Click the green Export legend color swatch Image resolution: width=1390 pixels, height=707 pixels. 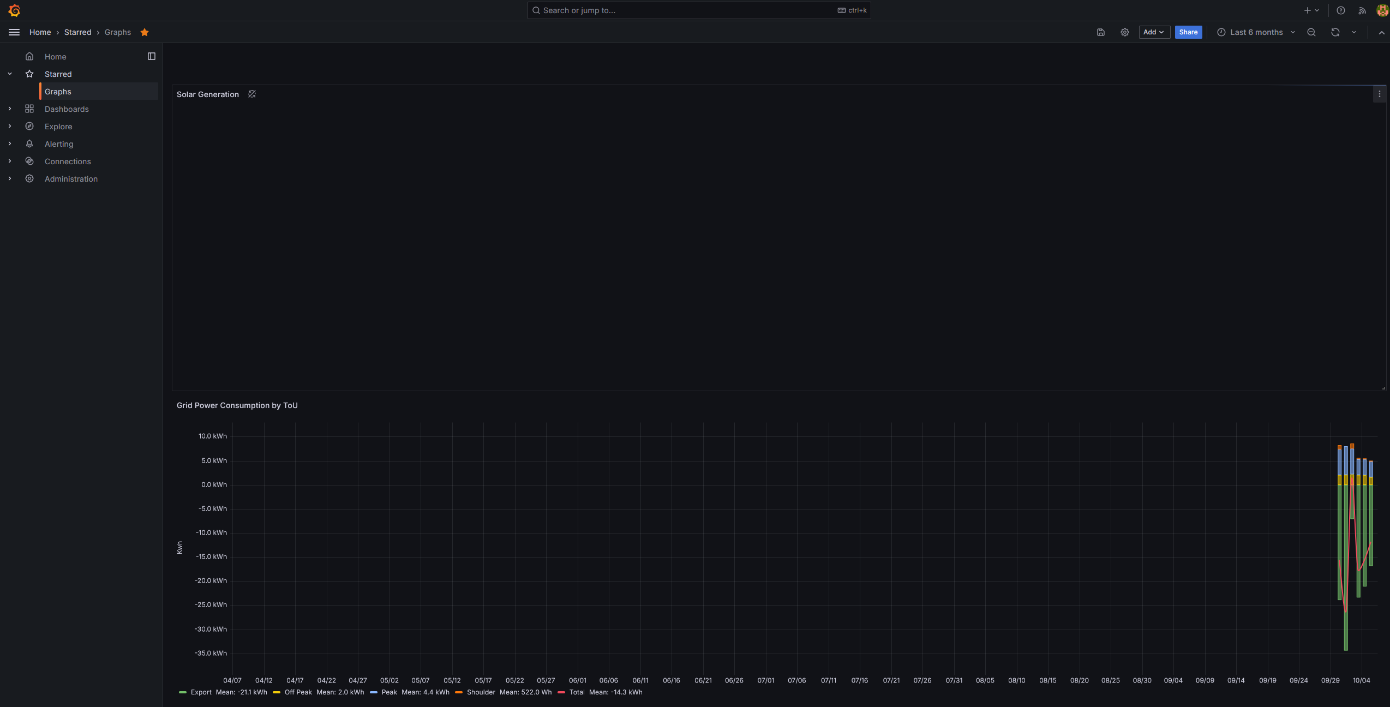tap(183, 692)
